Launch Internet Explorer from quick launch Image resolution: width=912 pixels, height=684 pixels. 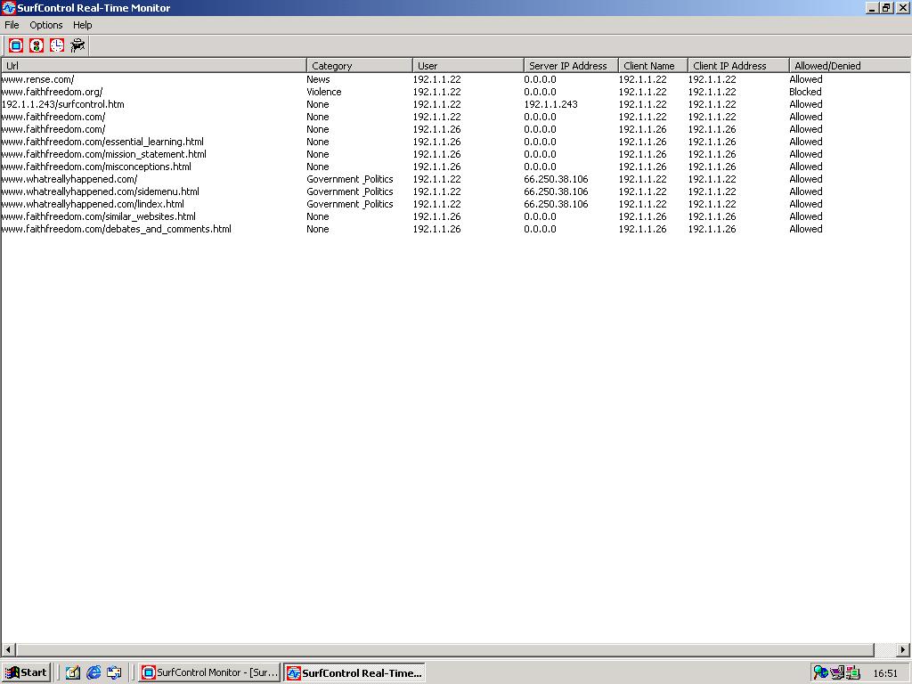[94, 673]
